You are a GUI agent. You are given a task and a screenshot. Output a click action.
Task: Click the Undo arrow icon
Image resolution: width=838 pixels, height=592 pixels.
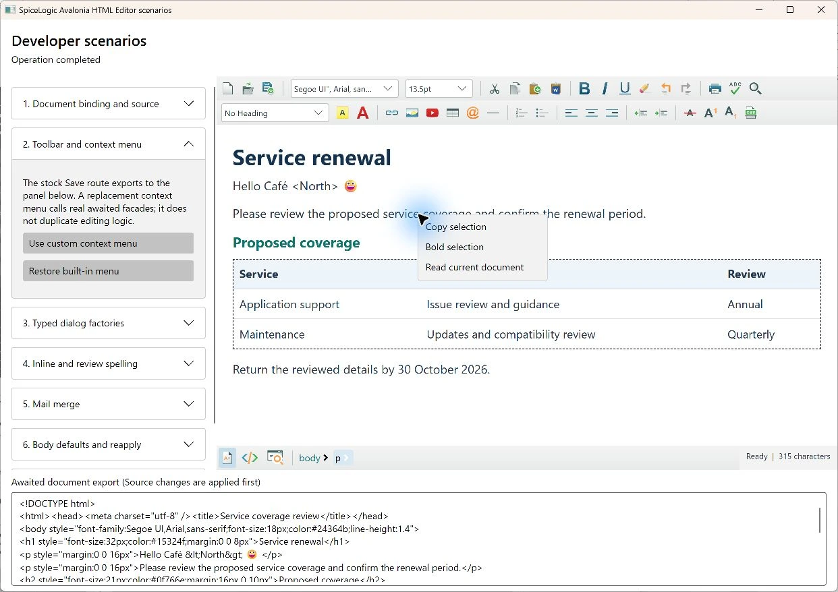tap(666, 88)
